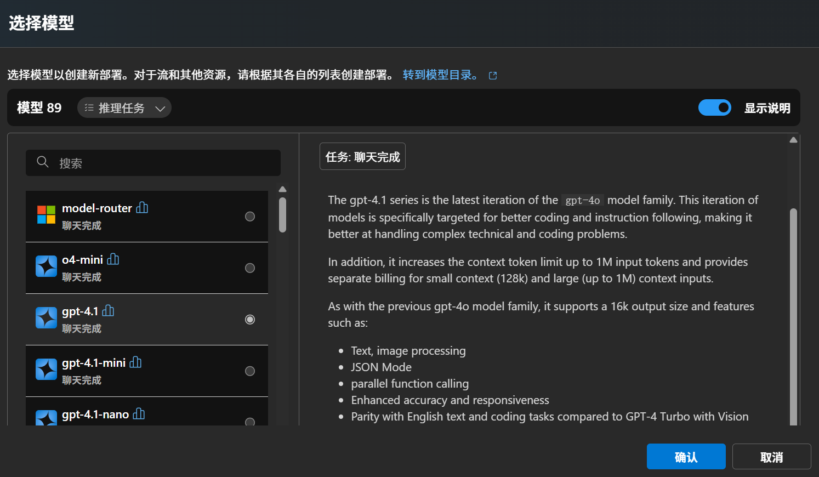Click the gpt-4.1-mini name text
Viewport: 819px width, 477px height.
[x=94, y=363]
